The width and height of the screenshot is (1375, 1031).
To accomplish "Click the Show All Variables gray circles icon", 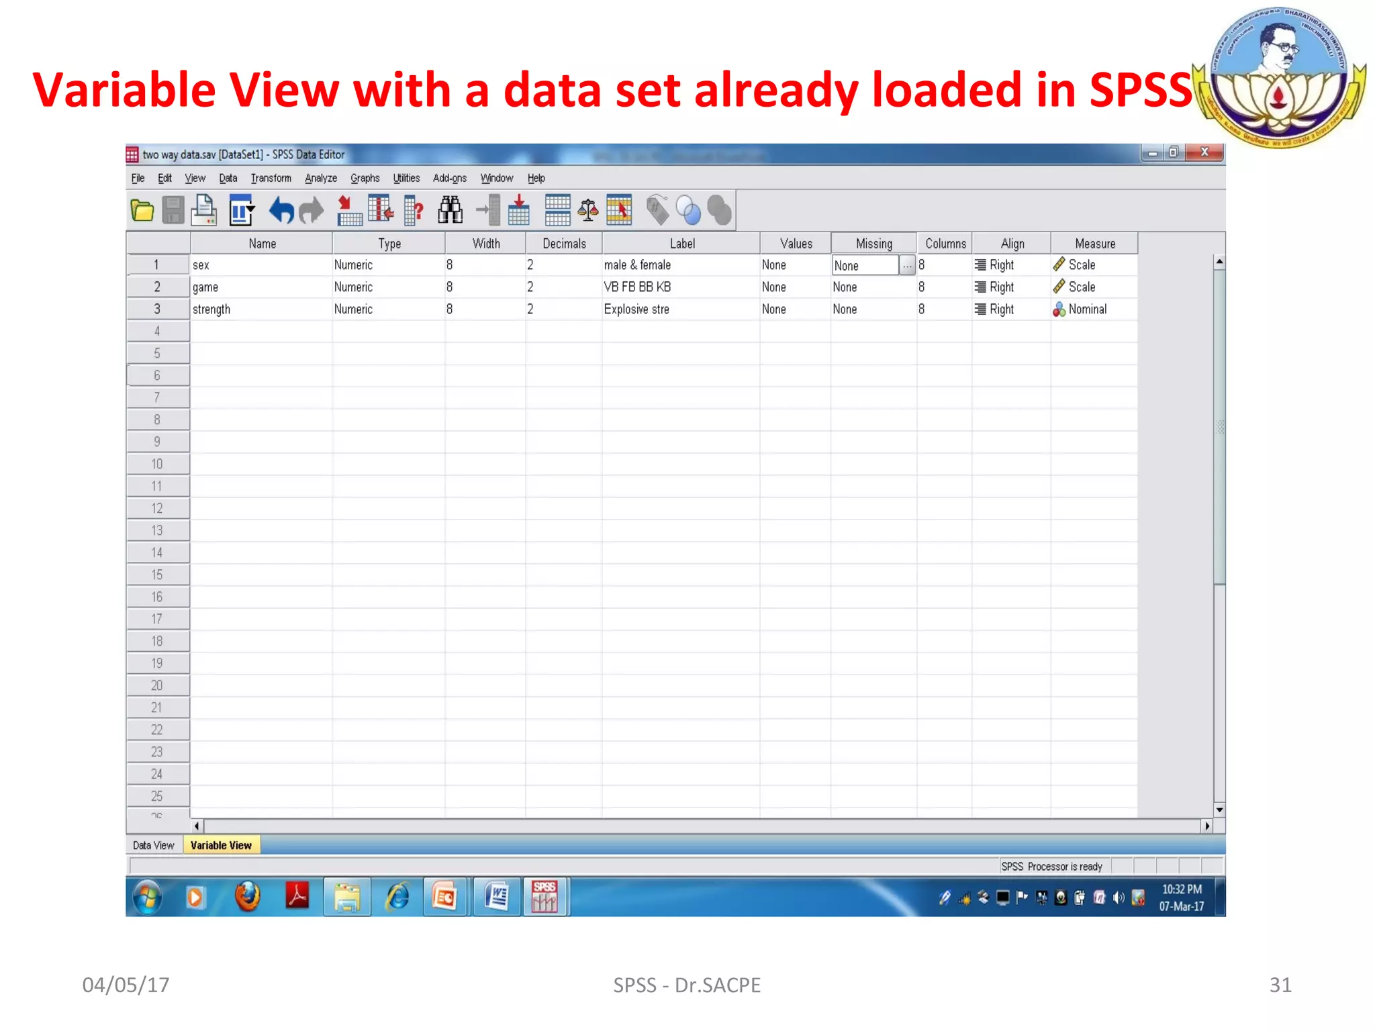I will [x=719, y=211].
